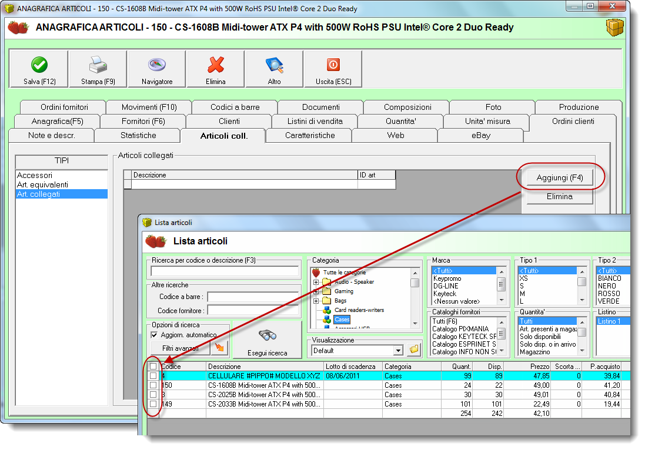Click the Categoria tree up arrow
The height and width of the screenshot is (450, 645).
click(415, 273)
